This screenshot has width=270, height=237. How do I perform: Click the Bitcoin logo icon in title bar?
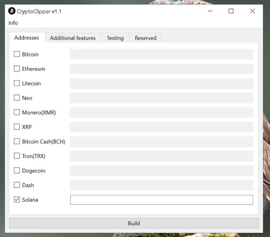(12, 11)
